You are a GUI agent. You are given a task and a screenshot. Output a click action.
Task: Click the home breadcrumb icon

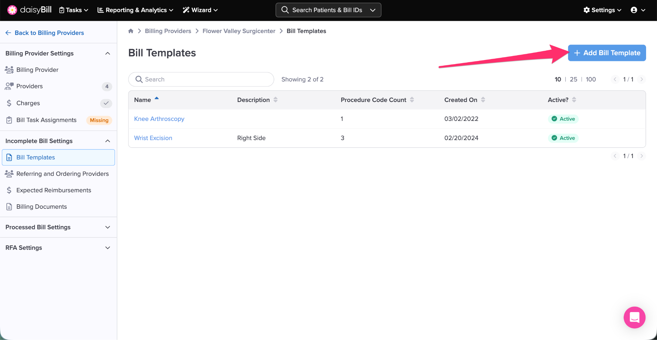click(131, 31)
